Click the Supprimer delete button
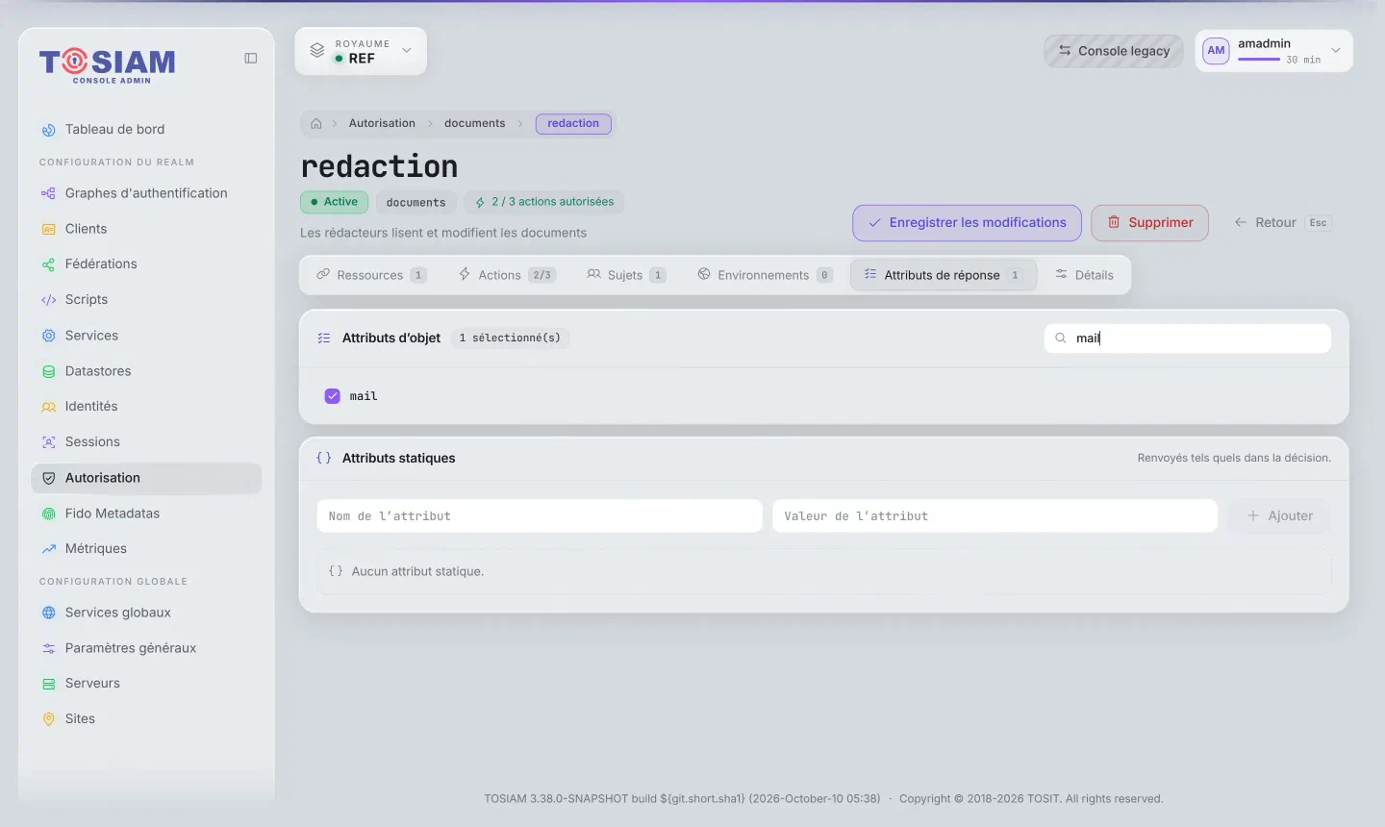Screen dimensions: 1385x827 (1149, 223)
